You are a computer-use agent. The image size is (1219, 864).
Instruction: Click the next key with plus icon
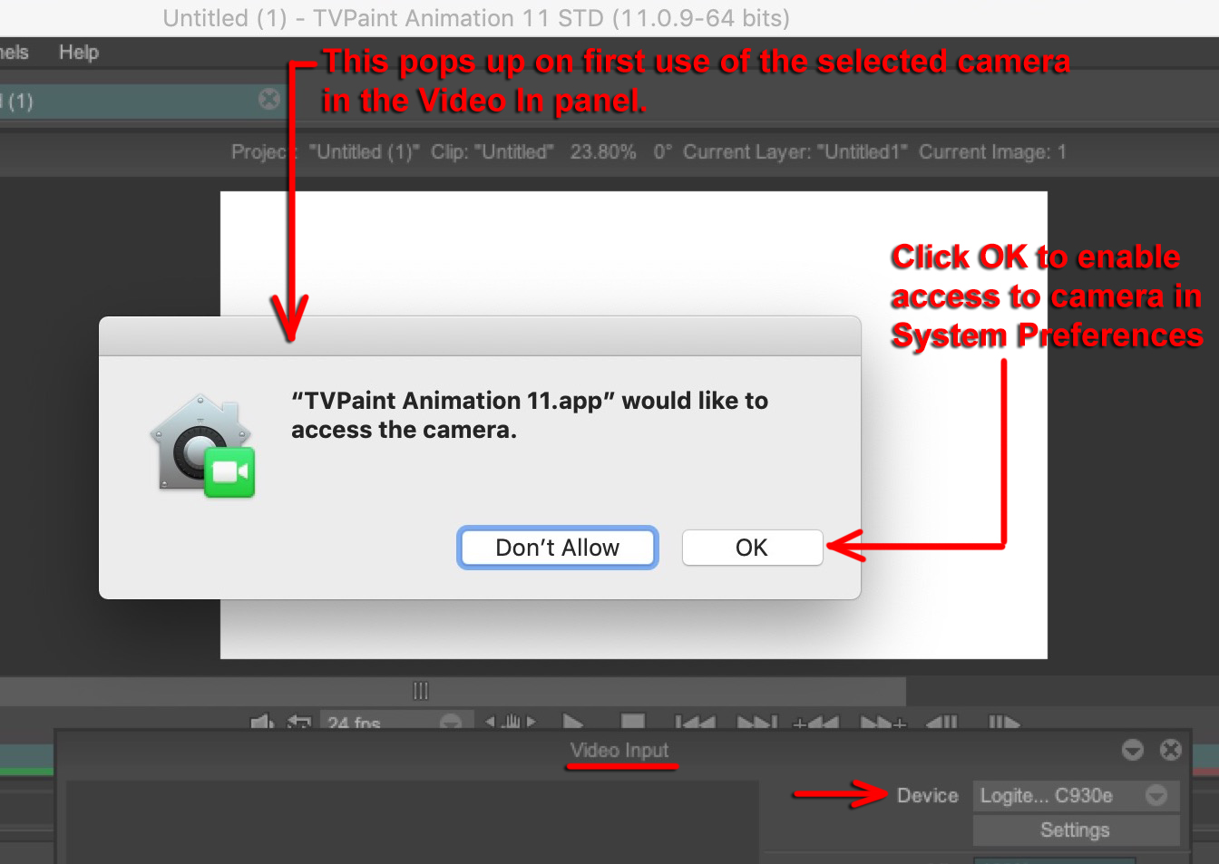[x=883, y=723]
